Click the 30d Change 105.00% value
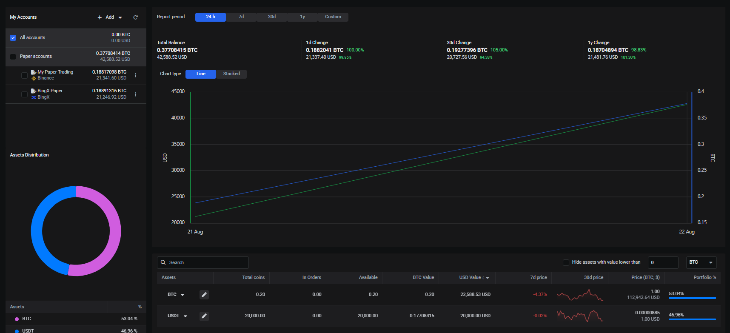The width and height of the screenshot is (730, 333). [499, 50]
